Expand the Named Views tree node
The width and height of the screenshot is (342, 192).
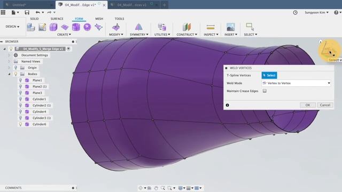point(9,61)
